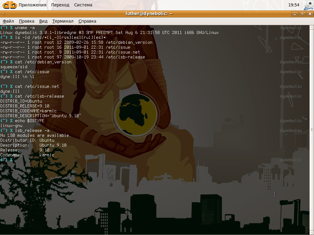Click the terminal vertical scrollbar thumb
Screen dimensions: 314x235
coord(312,130)
